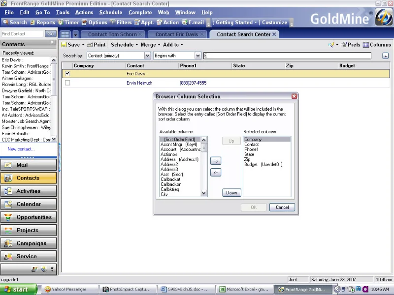
Task: Expand the Schedule dropdown in the toolbar
Action: coord(137,45)
